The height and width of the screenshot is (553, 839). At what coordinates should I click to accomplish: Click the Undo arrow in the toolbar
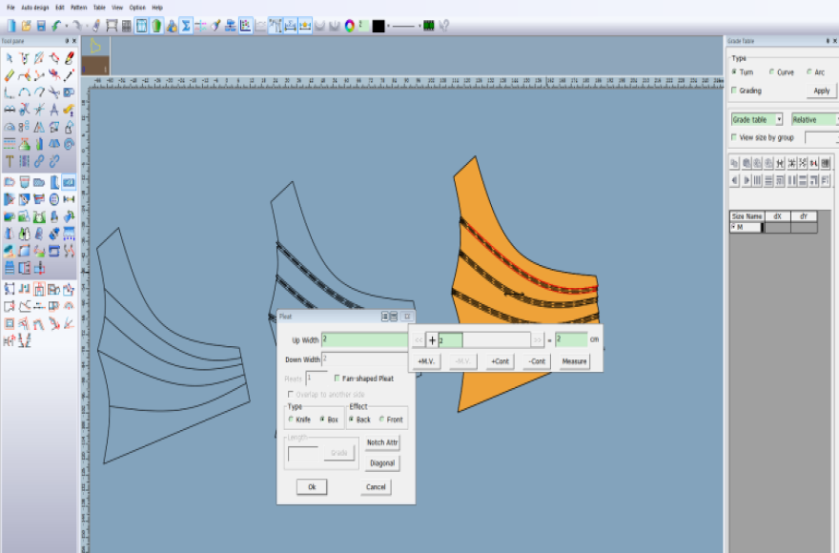point(57,26)
